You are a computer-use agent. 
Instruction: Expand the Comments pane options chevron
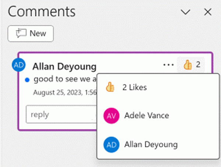186,12
